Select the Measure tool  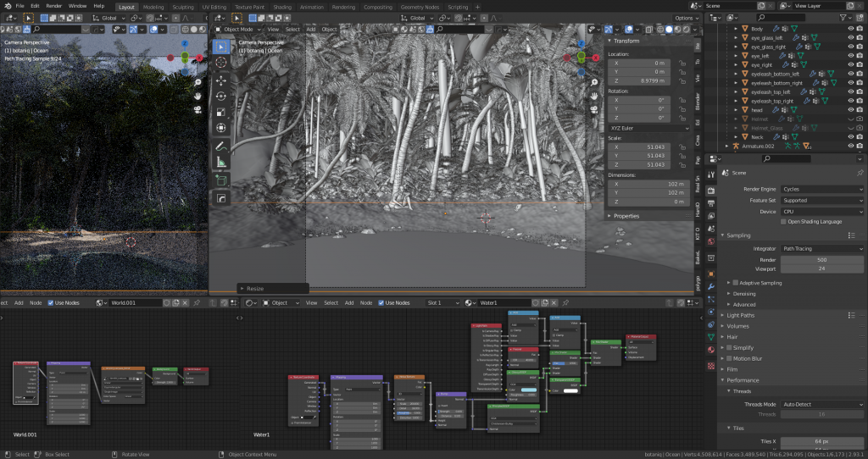(x=221, y=162)
